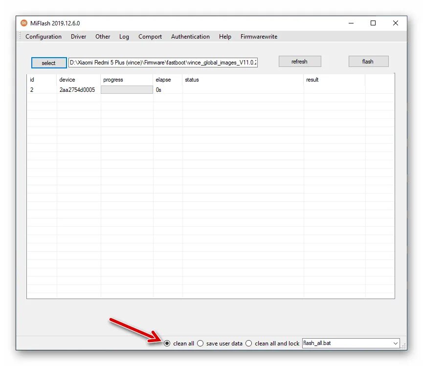This screenshot has width=423, height=366.
Task: Select the save user data option
Action: pos(200,344)
